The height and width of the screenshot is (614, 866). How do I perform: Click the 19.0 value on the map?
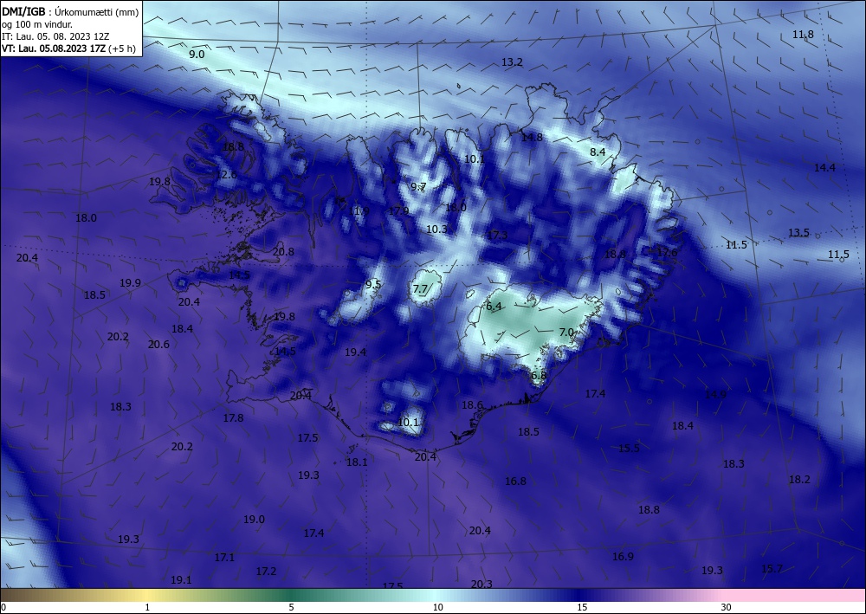coord(254,520)
